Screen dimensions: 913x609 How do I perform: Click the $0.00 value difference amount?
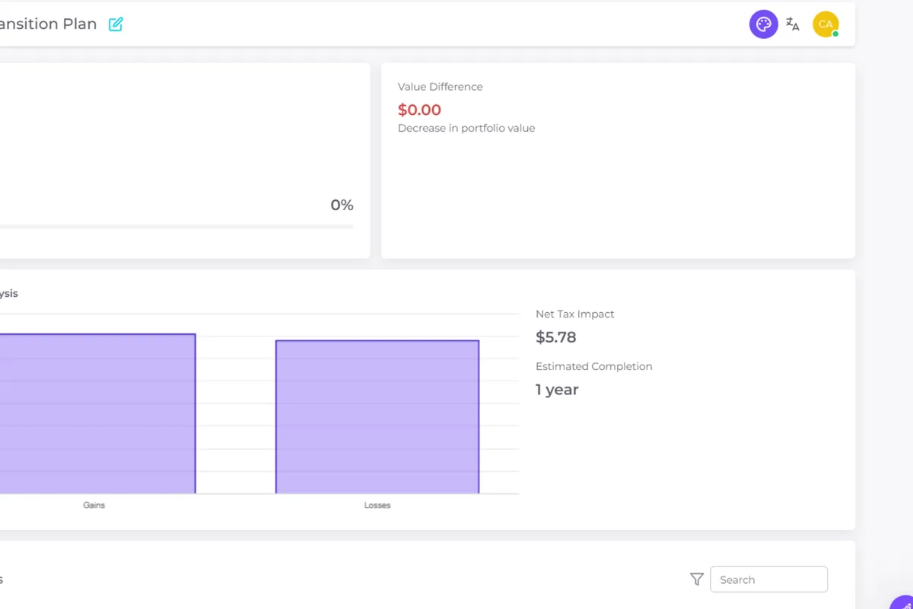419,110
